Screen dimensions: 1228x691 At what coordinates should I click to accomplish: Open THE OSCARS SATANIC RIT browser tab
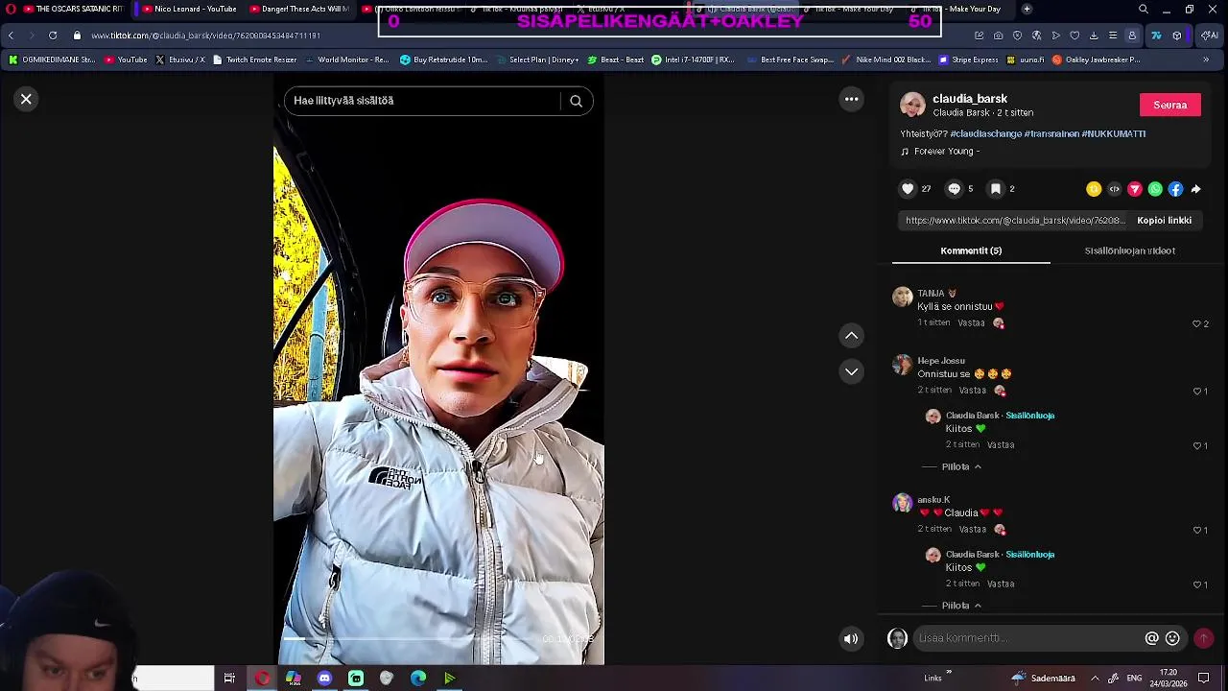(73, 9)
